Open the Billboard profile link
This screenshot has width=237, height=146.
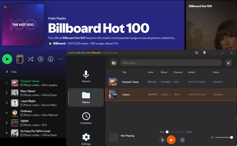point(59,44)
